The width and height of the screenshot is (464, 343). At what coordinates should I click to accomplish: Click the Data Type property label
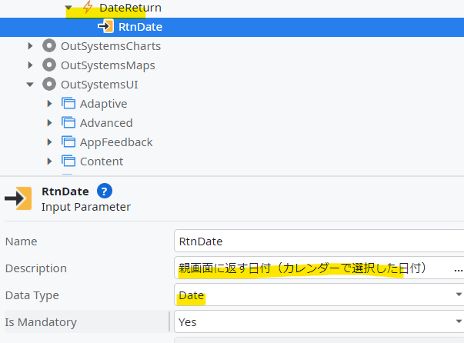[32, 295]
